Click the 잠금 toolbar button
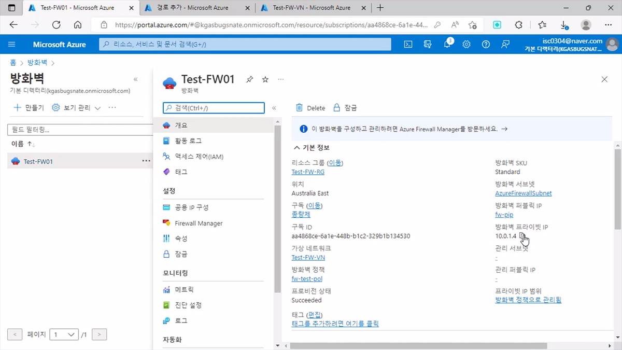622x350 pixels. tap(345, 108)
